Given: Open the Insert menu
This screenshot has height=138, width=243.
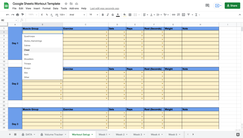Looking at the screenshot, I should [37, 9].
